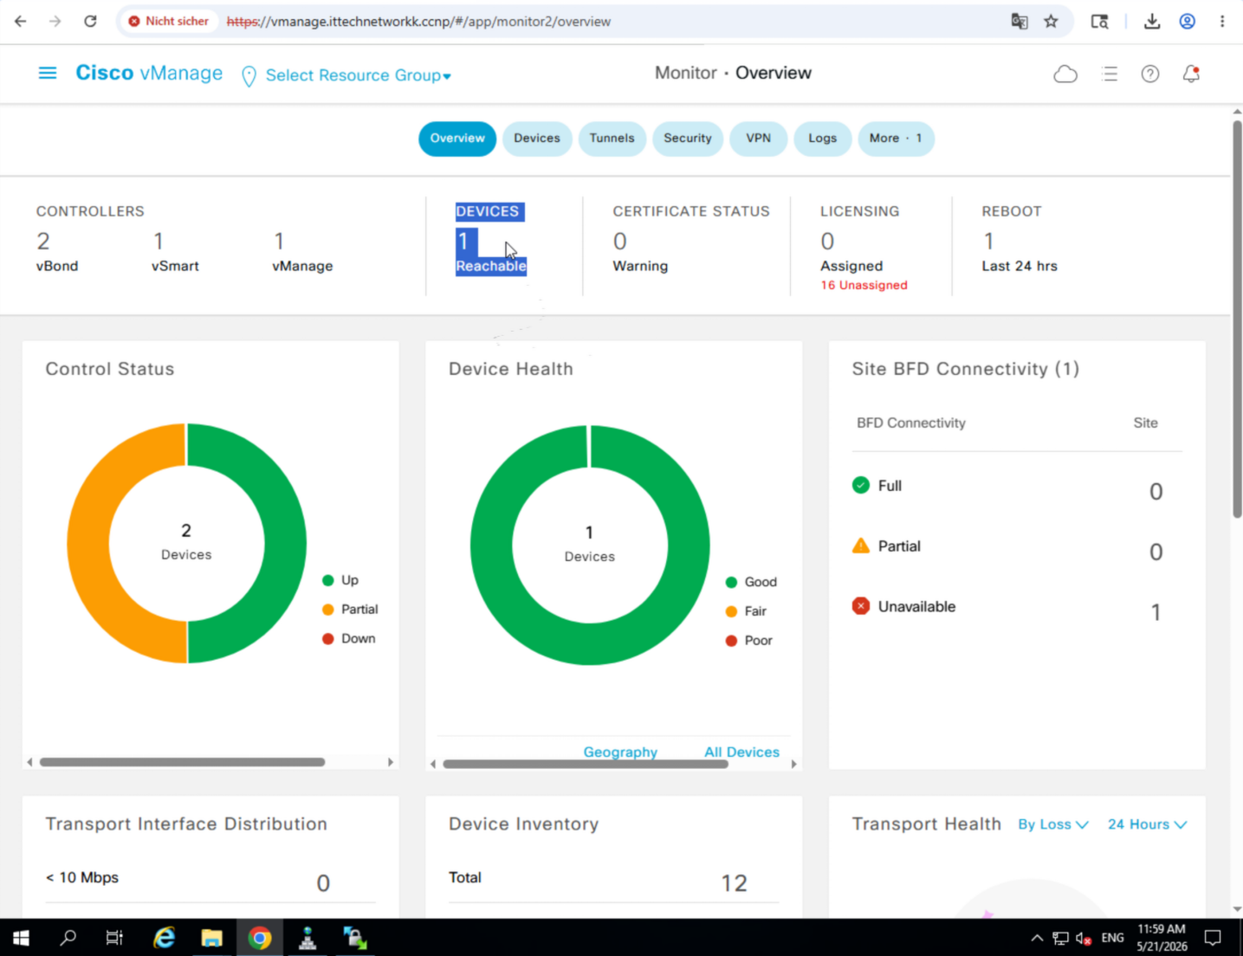
Task: Go back to the previous browser page
Action: [21, 21]
